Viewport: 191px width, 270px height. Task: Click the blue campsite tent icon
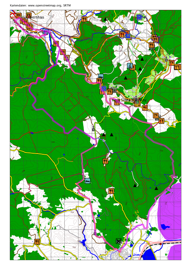pyautogui.click(x=130, y=66)
